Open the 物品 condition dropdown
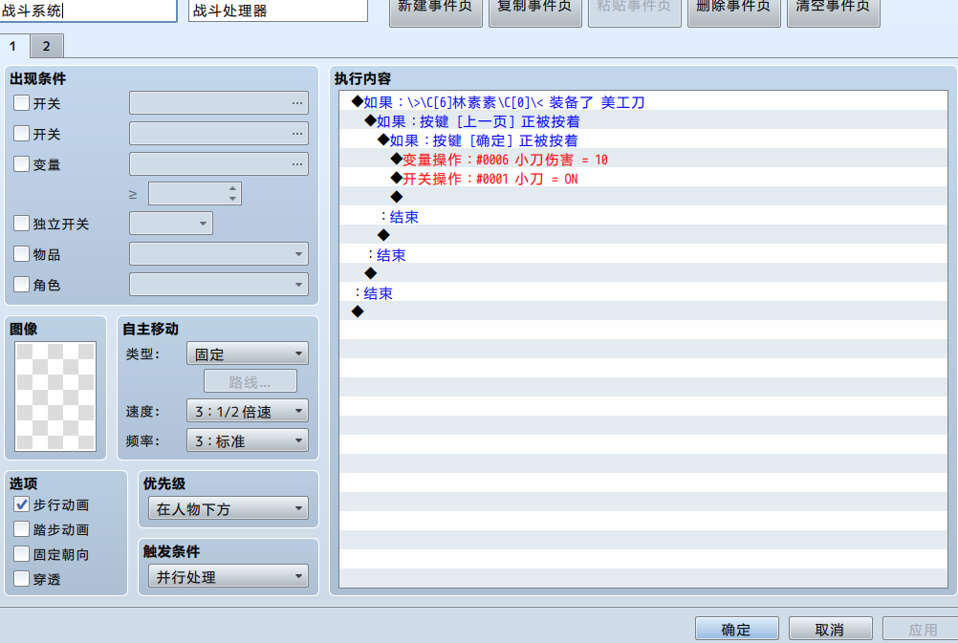Viewport: 958px width, 643px height. [219, 253]
